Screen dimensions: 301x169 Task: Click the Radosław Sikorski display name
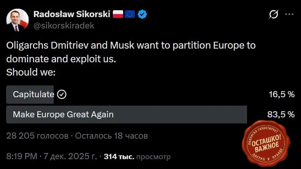(x=72, y=14)
